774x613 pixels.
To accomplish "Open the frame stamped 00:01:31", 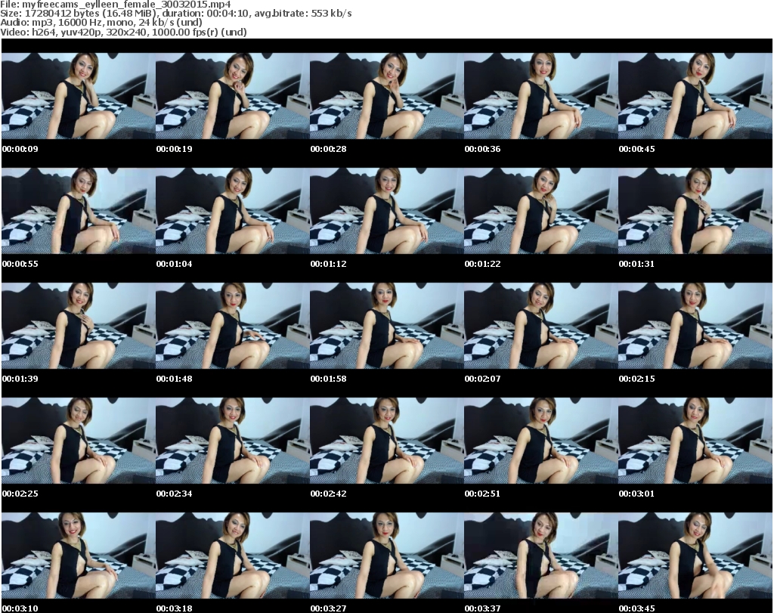I will point(695,211).
